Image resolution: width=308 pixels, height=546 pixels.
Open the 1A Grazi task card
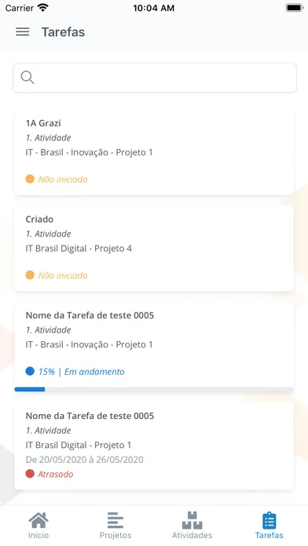coord(154,153)
